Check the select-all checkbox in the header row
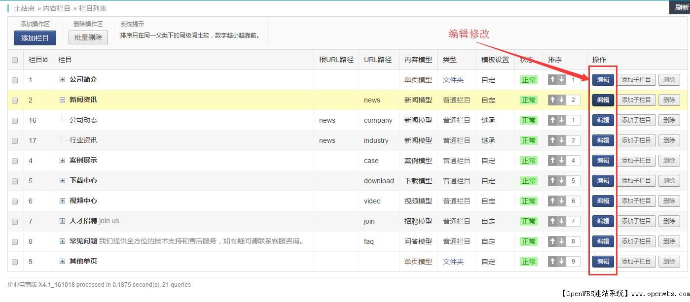 [15, 59]
